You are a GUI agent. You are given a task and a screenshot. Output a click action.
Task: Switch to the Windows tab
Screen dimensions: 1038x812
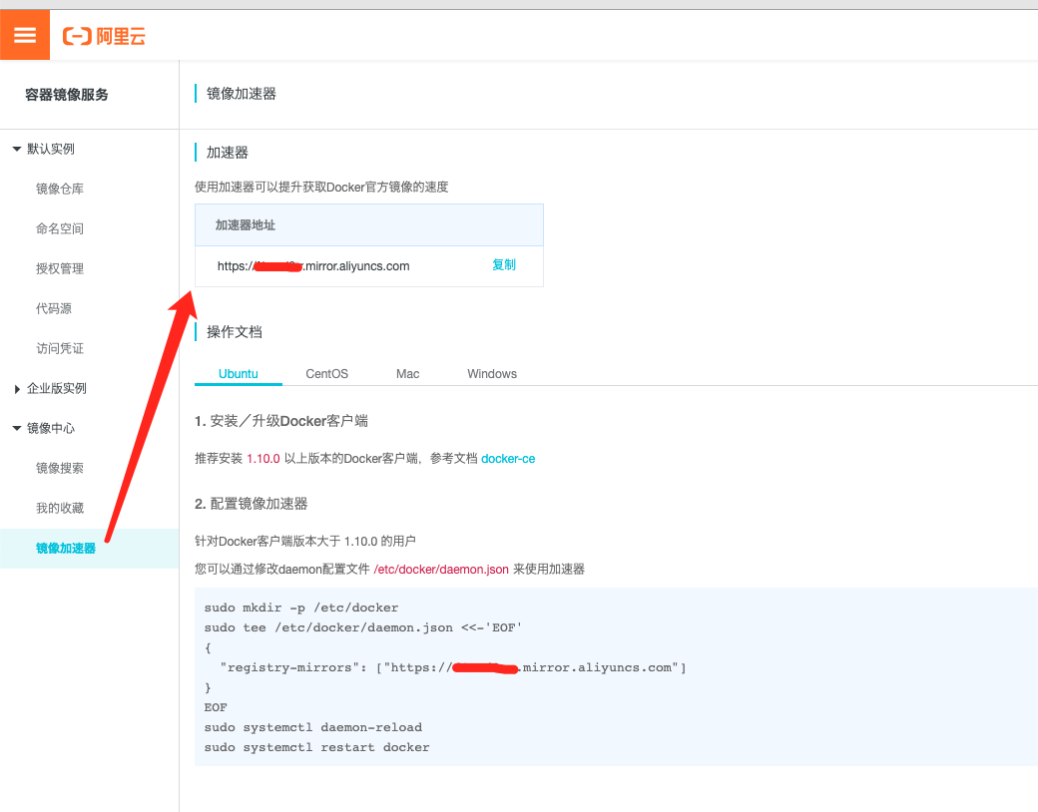(x=492, y=374)
